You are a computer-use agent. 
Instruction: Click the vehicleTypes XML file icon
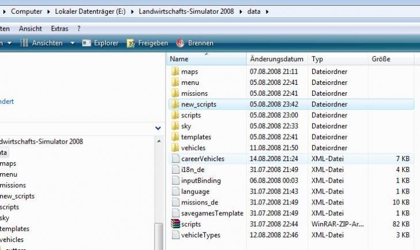click(175, 235)
